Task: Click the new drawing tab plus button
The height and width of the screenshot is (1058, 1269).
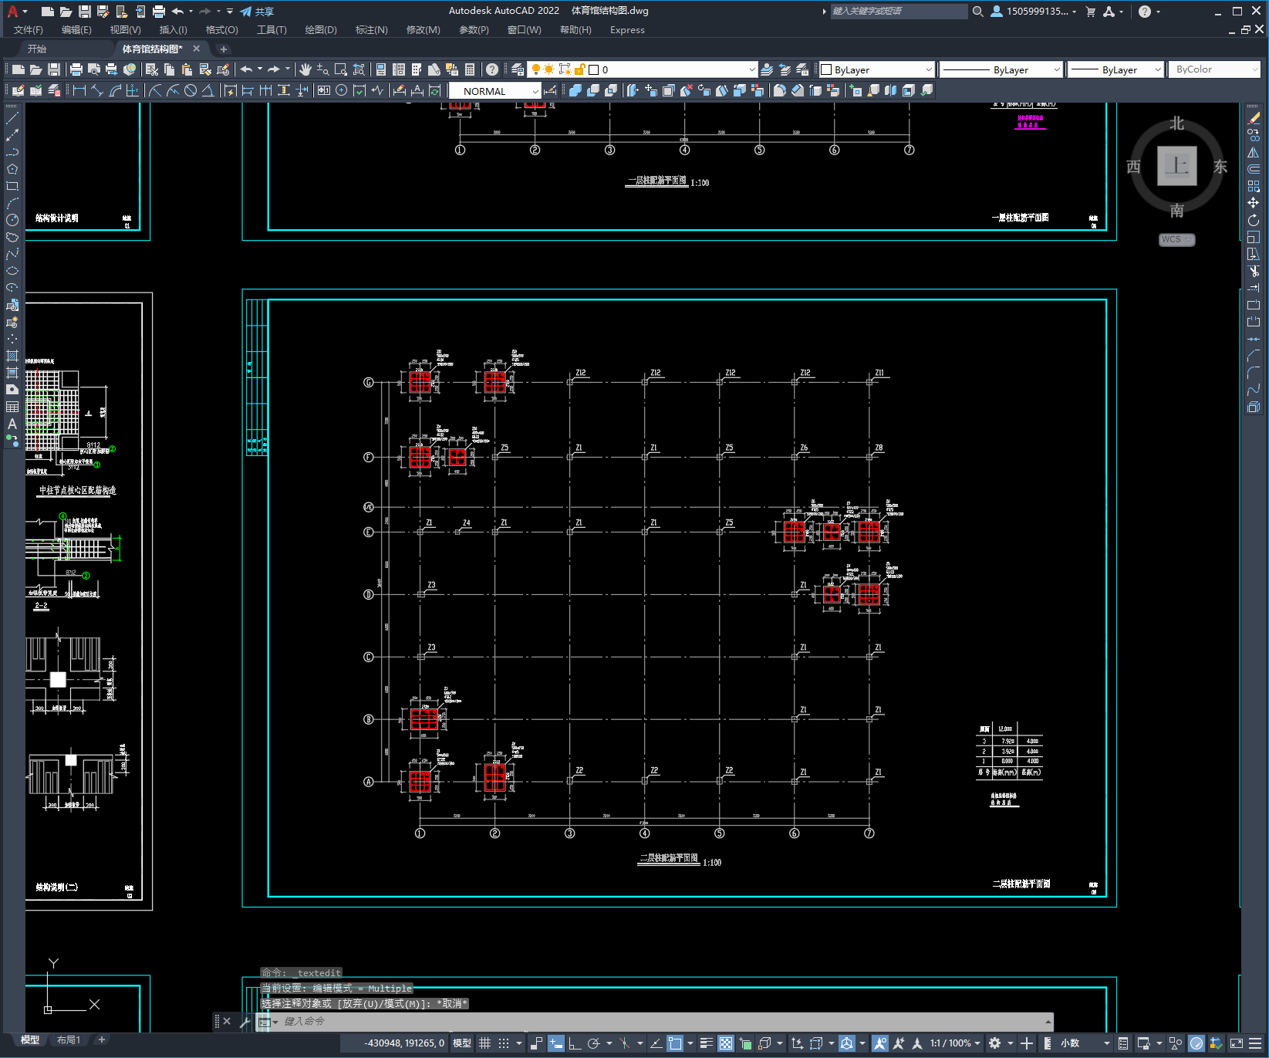Action: pyautogui.click(x=224, y=49)
